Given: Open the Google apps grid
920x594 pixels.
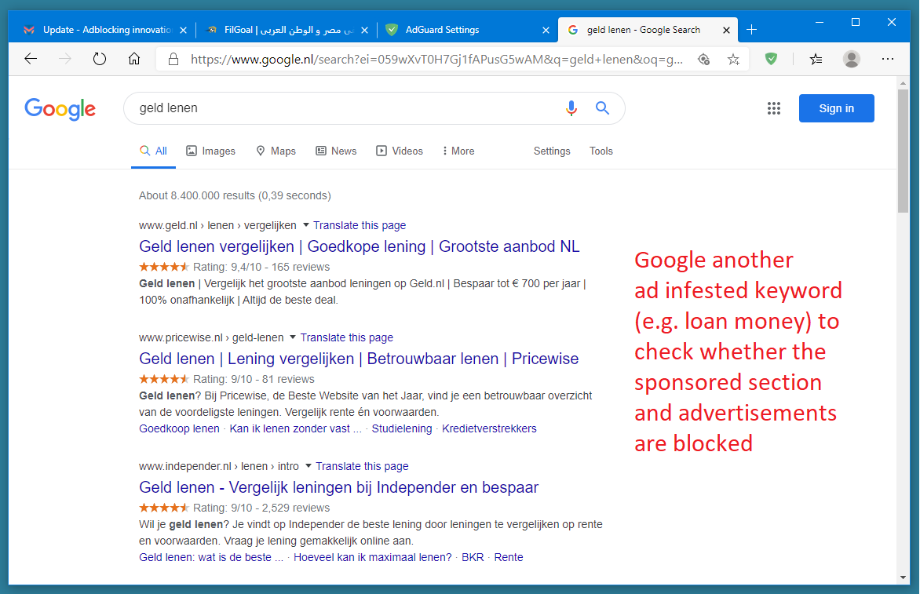Looking at the screenshot, I should (774, 108).
